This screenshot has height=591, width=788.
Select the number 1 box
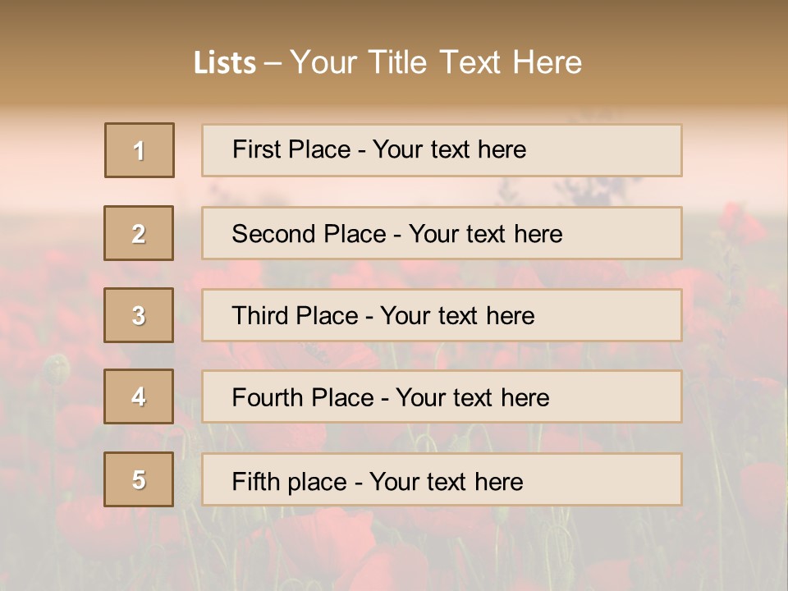tap(140, 150)
